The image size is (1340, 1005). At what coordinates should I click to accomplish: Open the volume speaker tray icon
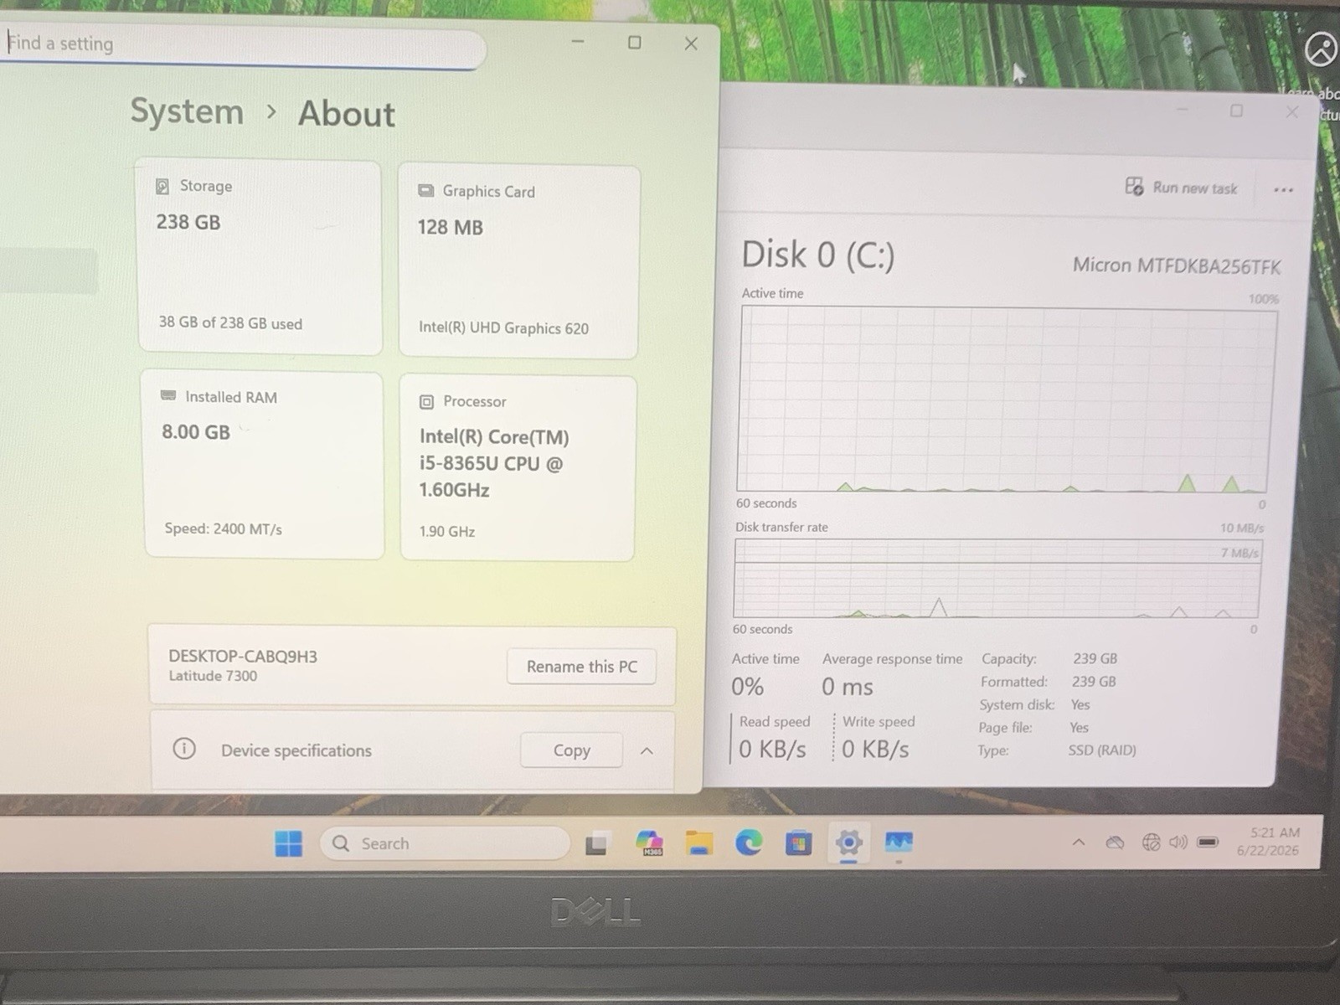point(1178,842)
